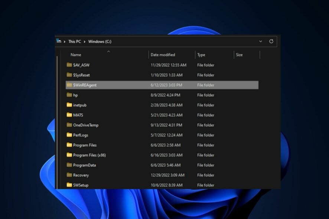Click the File folder type for MATS
This screenshot has height=219, width=329.
click(206, 115)
